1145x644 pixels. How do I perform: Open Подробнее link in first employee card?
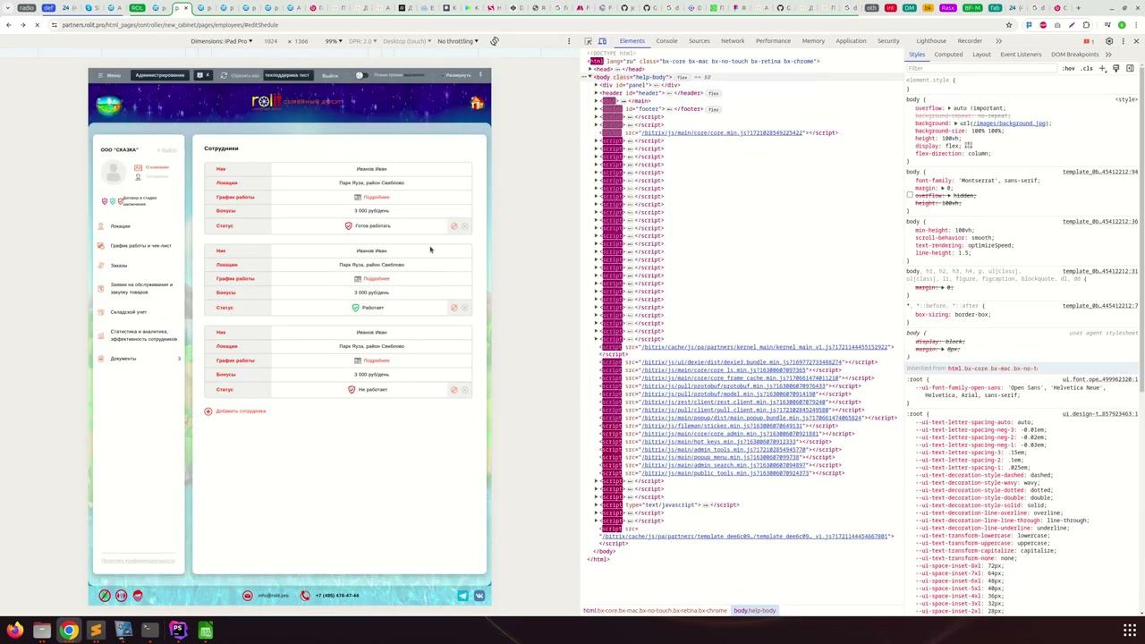[x=377, y=197]
